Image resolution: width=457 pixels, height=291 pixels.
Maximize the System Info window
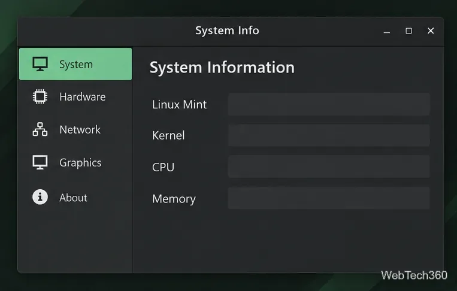[408, 31]
